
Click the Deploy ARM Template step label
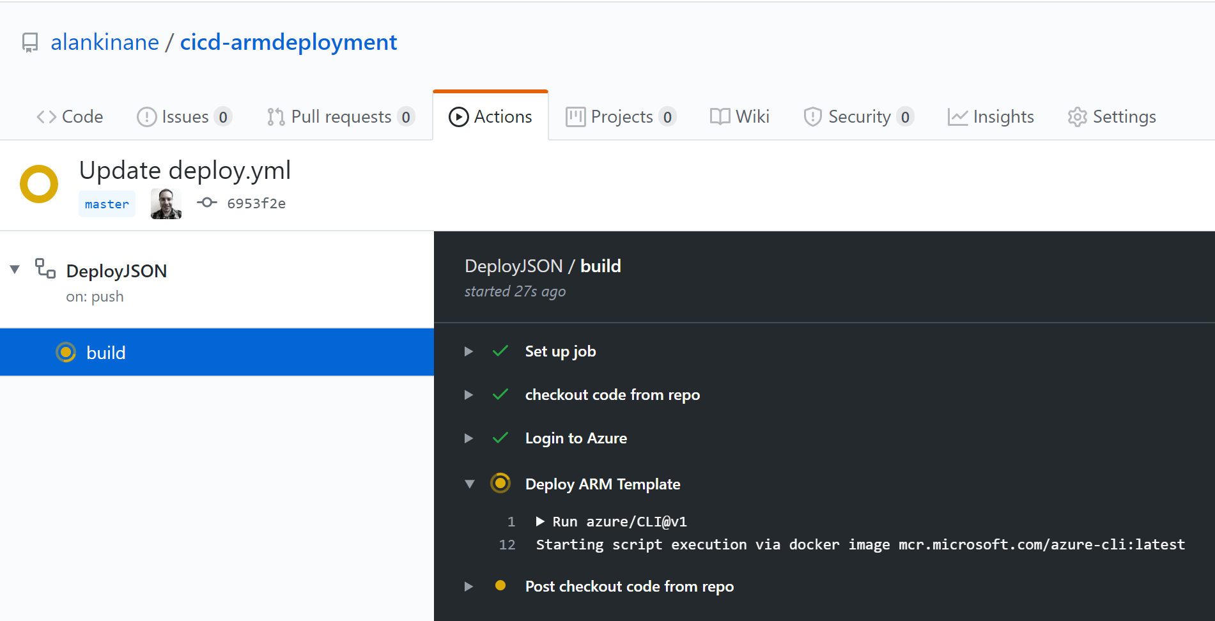603,484
